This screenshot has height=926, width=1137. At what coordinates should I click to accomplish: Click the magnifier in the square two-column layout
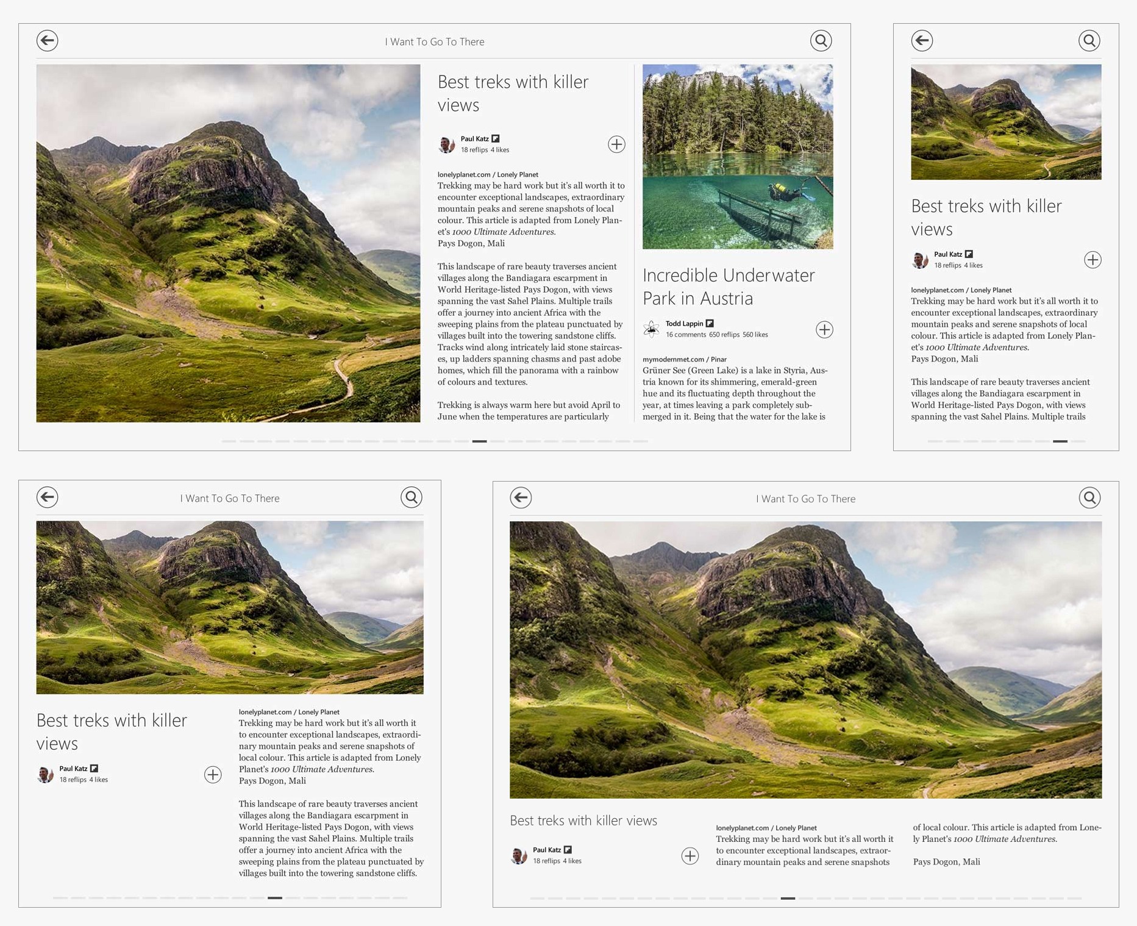pyautogui.click(x=412, y=497)
